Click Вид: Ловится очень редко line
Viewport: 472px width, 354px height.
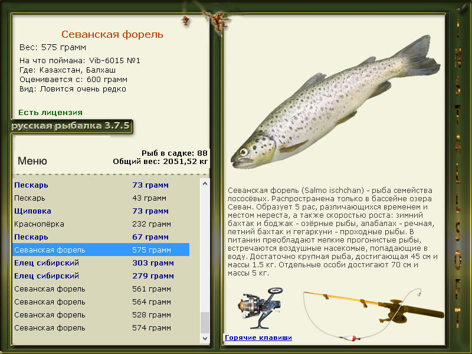click(x=73, y=89)
